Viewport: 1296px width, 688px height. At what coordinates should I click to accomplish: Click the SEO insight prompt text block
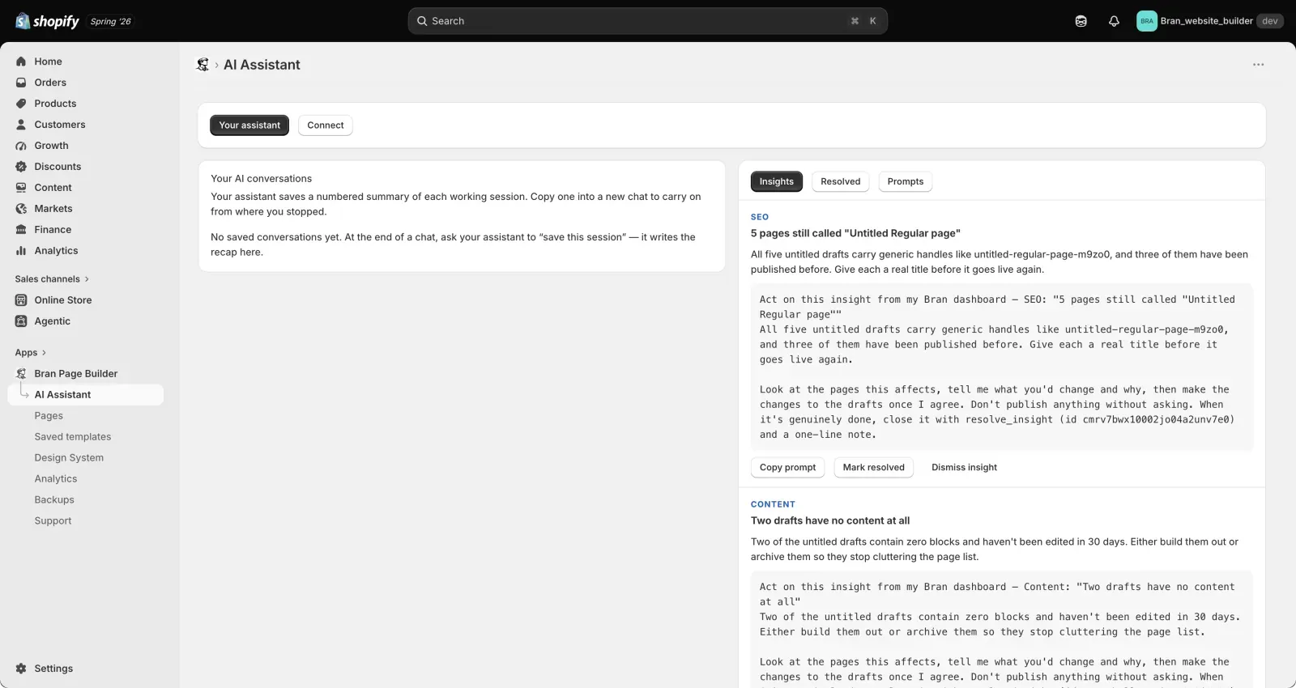pyautogui.click(x=1002, y=367)
